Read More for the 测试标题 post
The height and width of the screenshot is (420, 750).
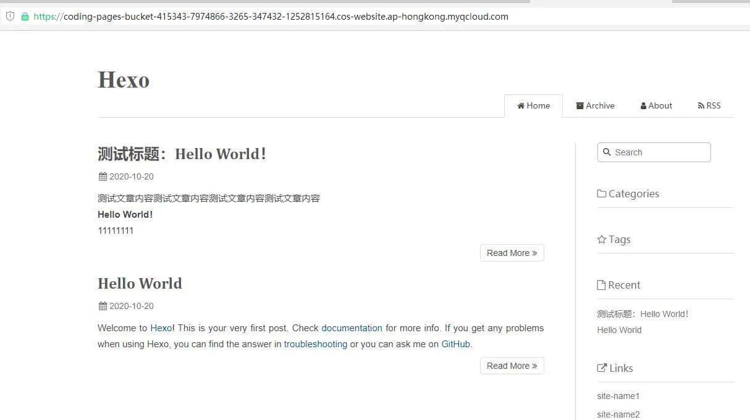coord(512,253)
